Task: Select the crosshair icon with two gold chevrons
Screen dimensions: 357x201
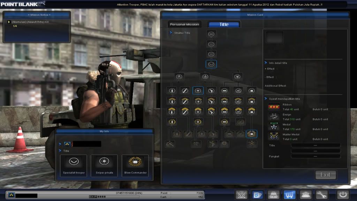Action: point(198,111)
